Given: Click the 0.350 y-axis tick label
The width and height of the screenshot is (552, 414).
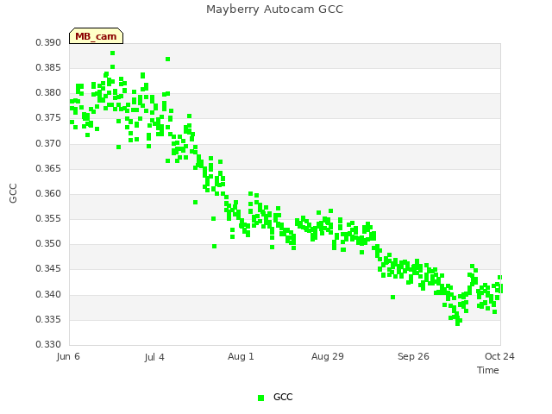Looking at the screenshot, I should [x=48, y=243].
